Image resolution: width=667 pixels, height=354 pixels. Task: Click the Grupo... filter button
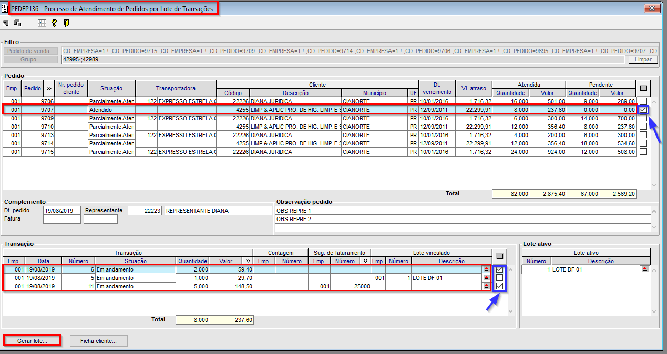tap(31, 59)
